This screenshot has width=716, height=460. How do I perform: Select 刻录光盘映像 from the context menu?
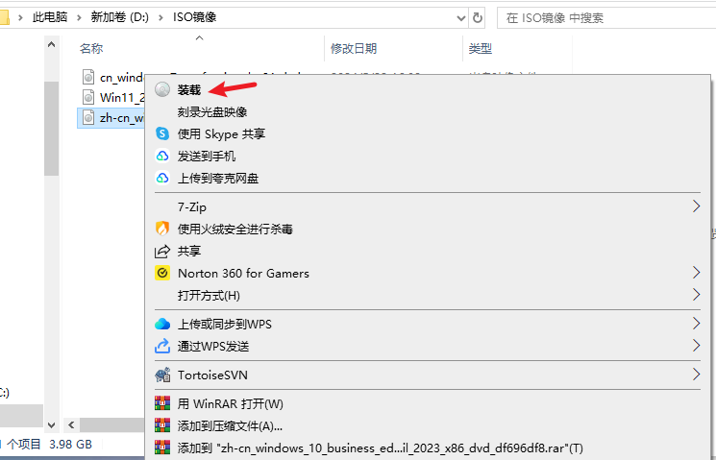(211, 111)
